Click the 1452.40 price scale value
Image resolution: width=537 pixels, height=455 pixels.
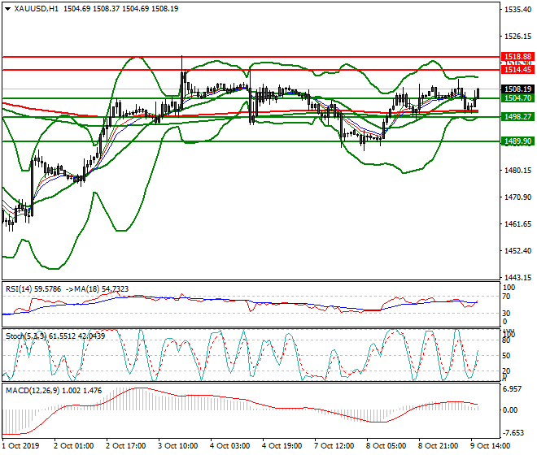click(x=517, y=251)
